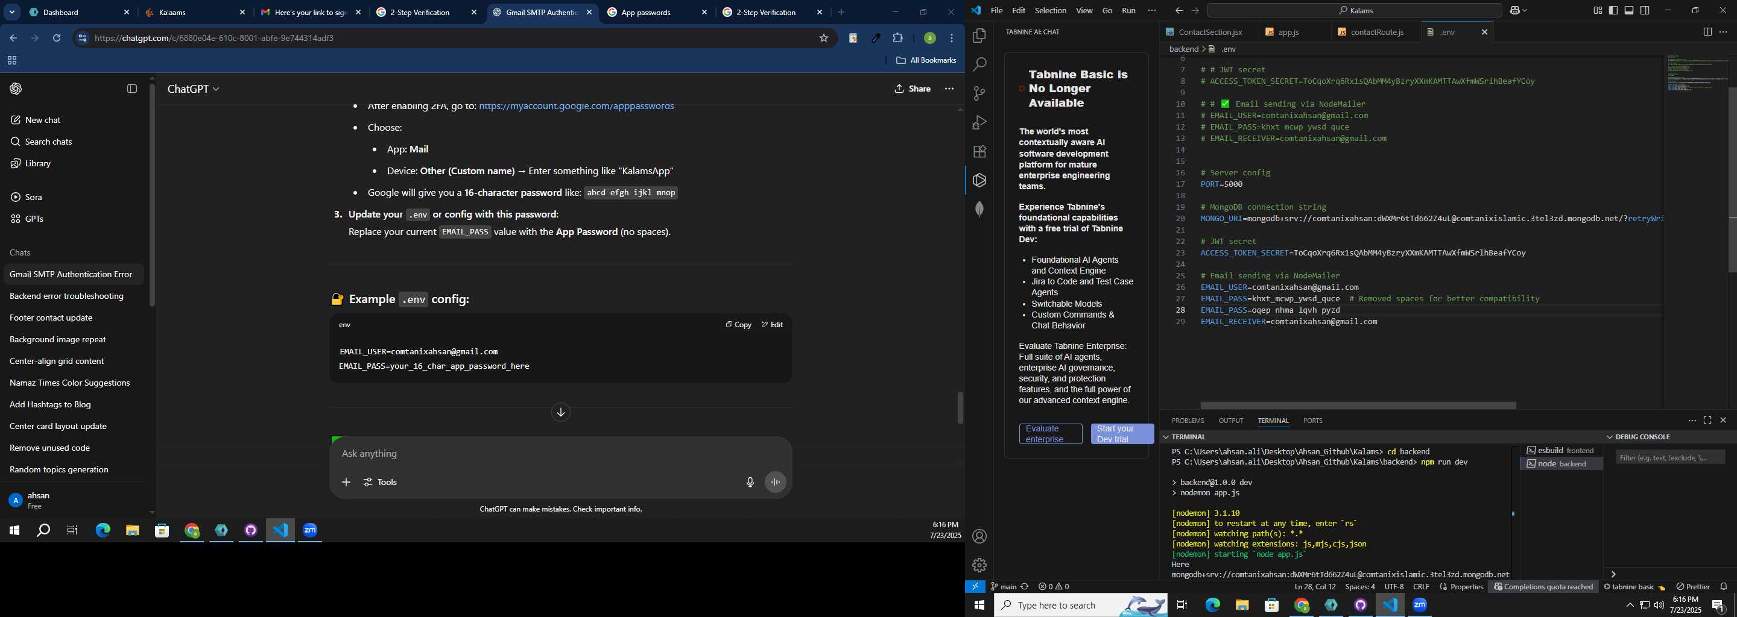Click Edit on env code block
Viewport: 1737px width, 617px height.
[773, 325]
